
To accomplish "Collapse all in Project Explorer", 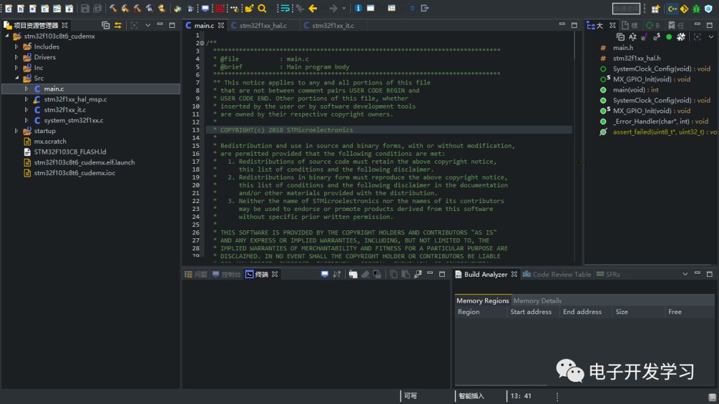I will coord(105,25).
